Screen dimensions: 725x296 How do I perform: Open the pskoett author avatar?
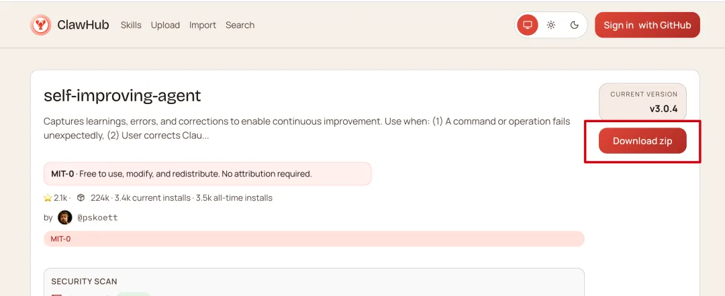click(x=65, y=217)
